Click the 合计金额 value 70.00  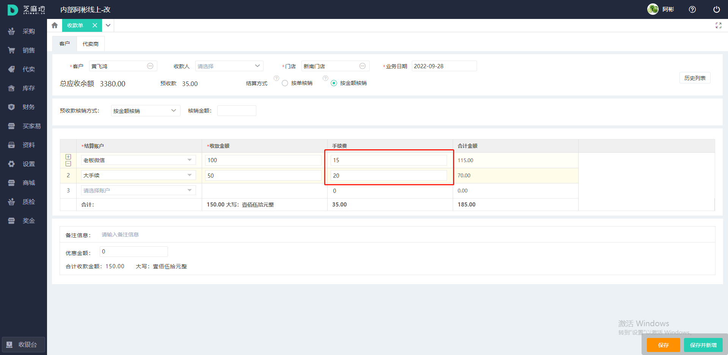pyautogui.click(x=464, y=175)
